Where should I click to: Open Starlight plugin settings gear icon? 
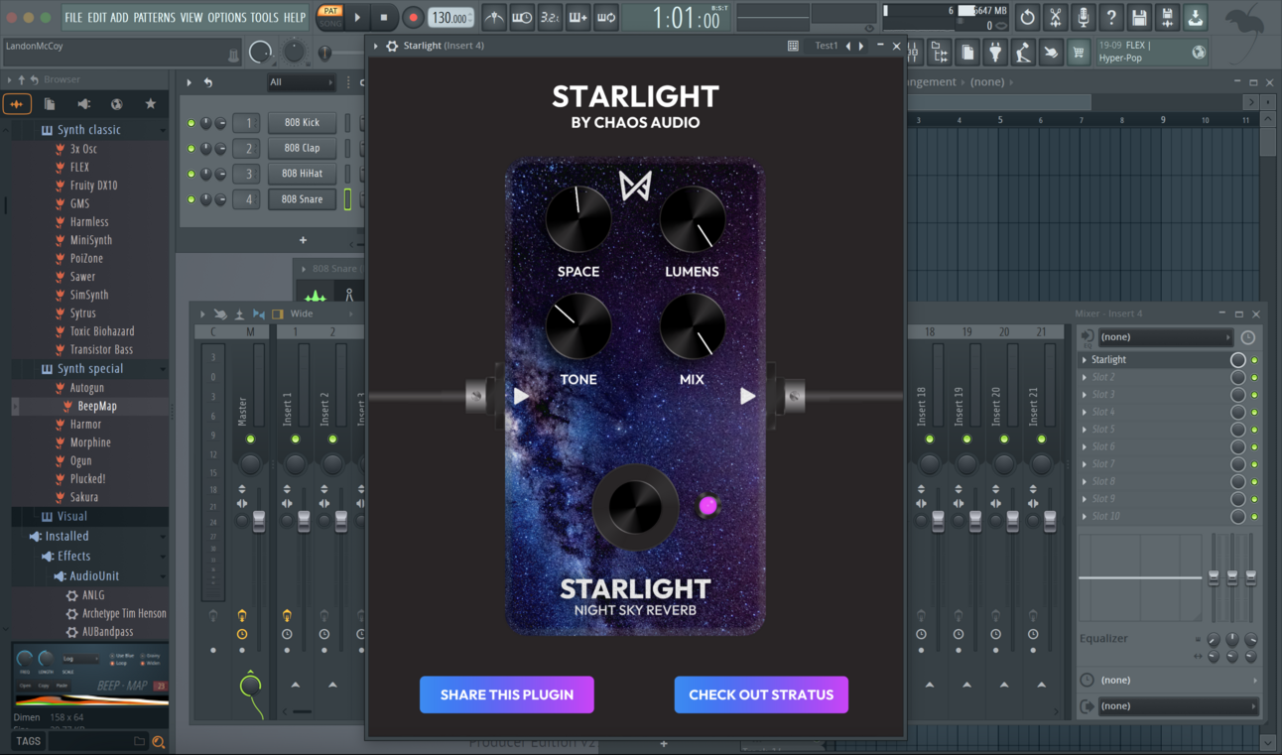point(392,46)
